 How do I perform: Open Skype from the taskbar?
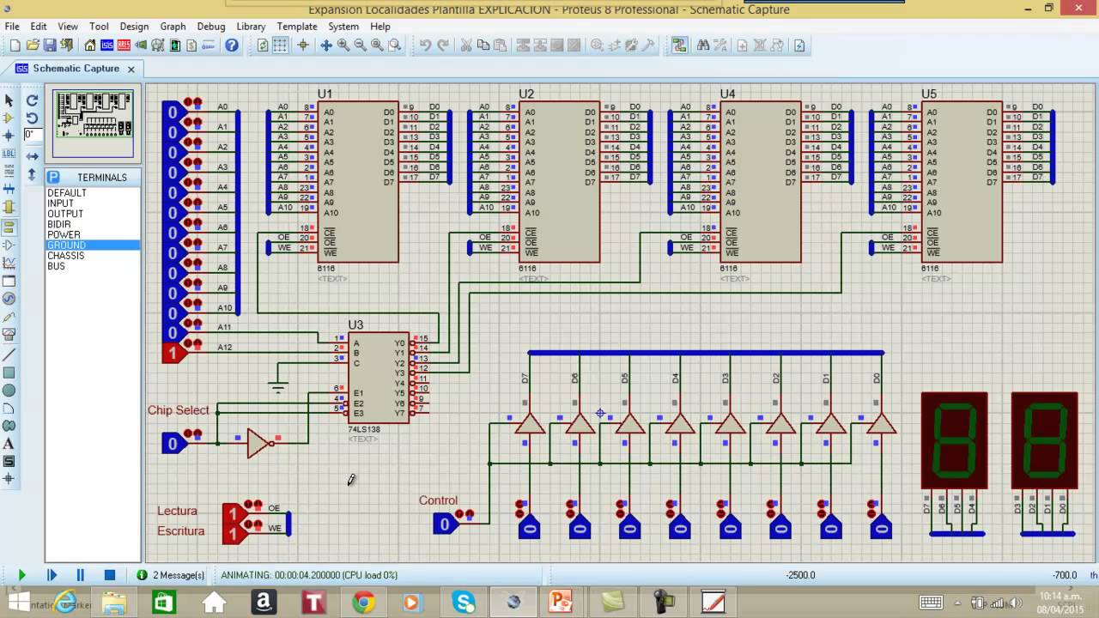(464, 603)
